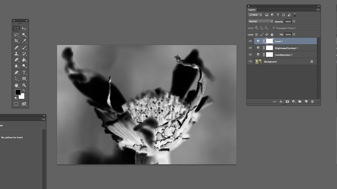Select the Eraser tool
This screenshot has height=189, width=337.
point(16,60)
